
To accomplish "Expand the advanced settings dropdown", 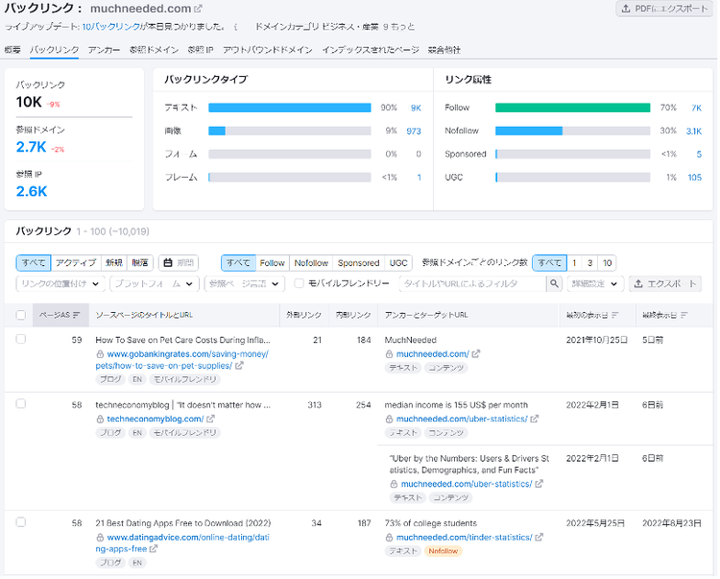I will tap(595, 284).
